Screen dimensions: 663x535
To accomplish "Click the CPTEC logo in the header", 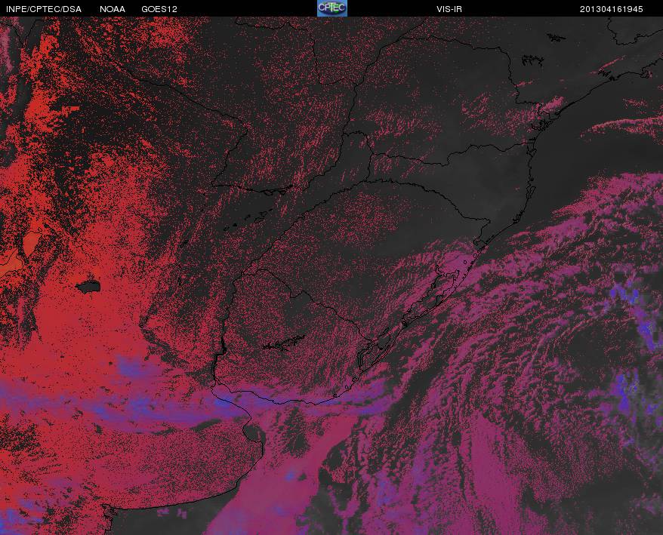I will click(x=332, y=8).
